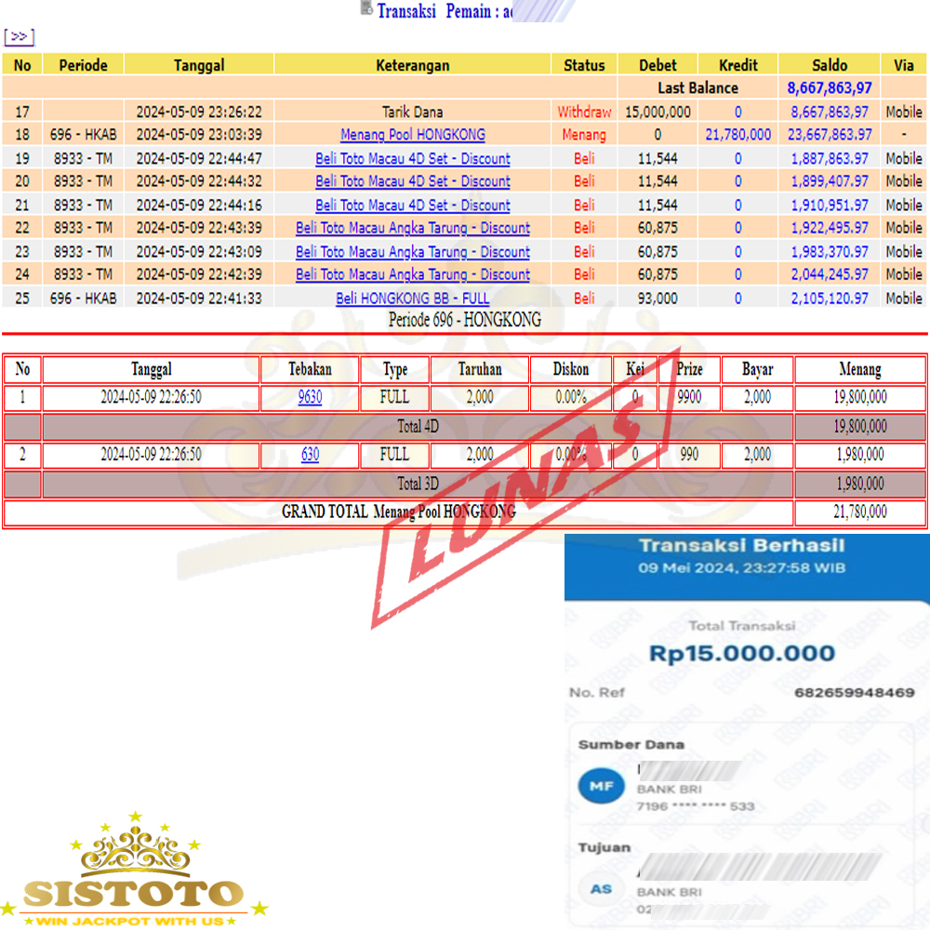Click the 9630 tebakan number link

click(x=310, y=397)
